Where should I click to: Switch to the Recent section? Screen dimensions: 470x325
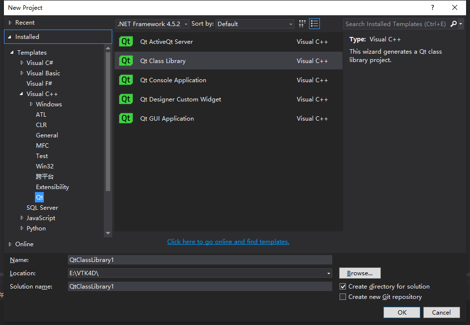[x=26, y=22]
